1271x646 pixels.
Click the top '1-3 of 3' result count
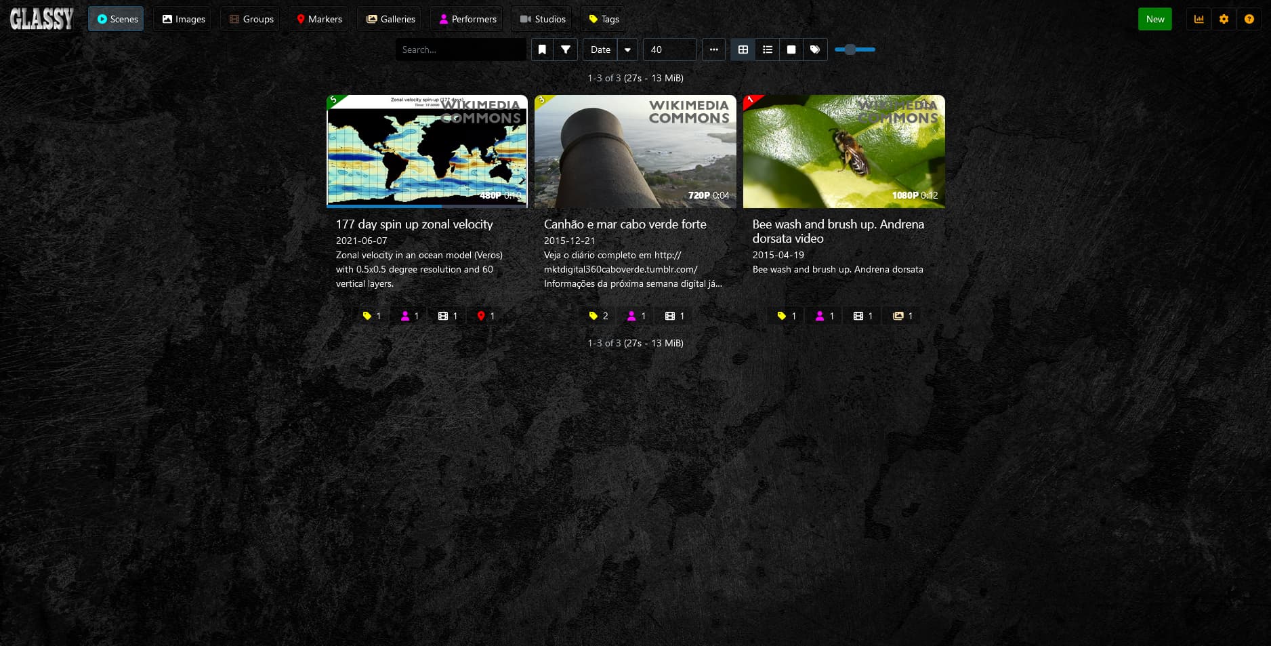[x=635, y=78]
